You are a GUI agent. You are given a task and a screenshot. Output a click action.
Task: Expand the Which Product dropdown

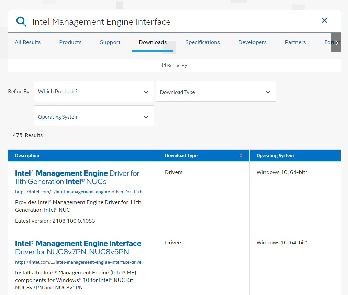click(94, 92)
